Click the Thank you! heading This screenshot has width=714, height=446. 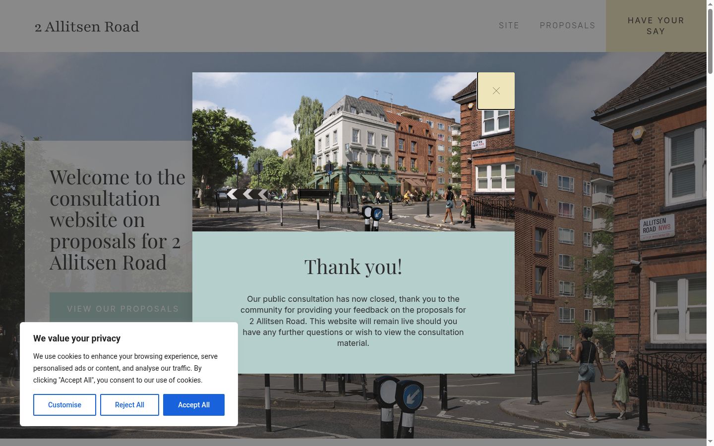click(x=353, y=267)
